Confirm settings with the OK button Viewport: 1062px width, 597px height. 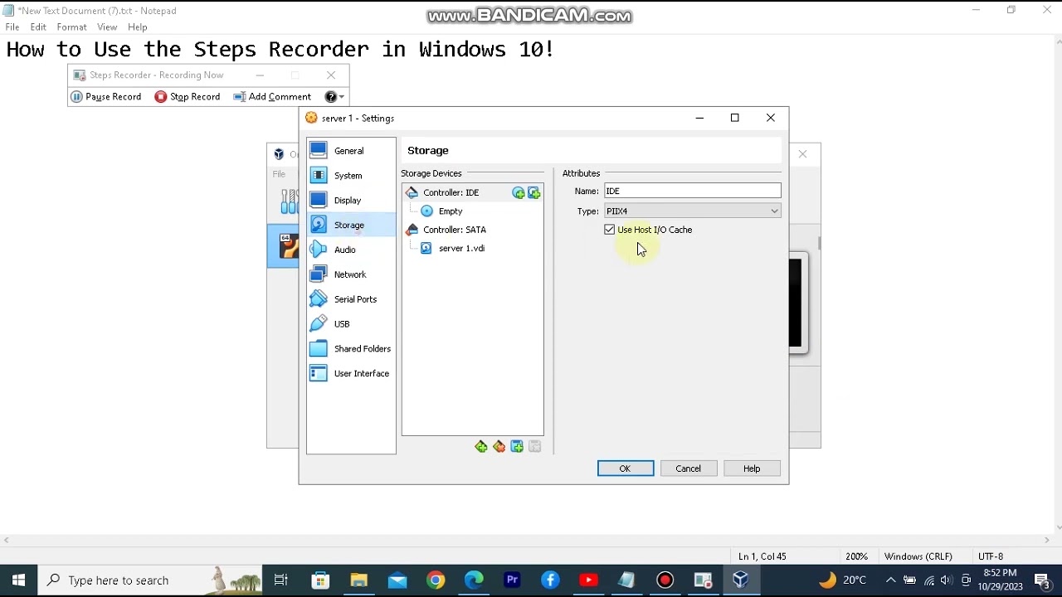tap(626, 468)
